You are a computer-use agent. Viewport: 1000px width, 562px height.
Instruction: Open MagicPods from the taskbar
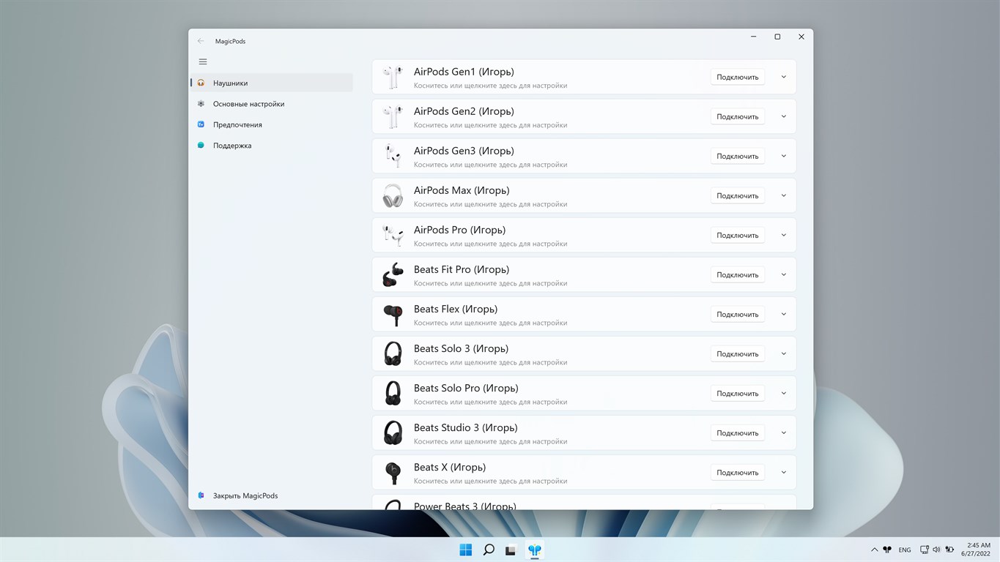[x=535, y=550]
